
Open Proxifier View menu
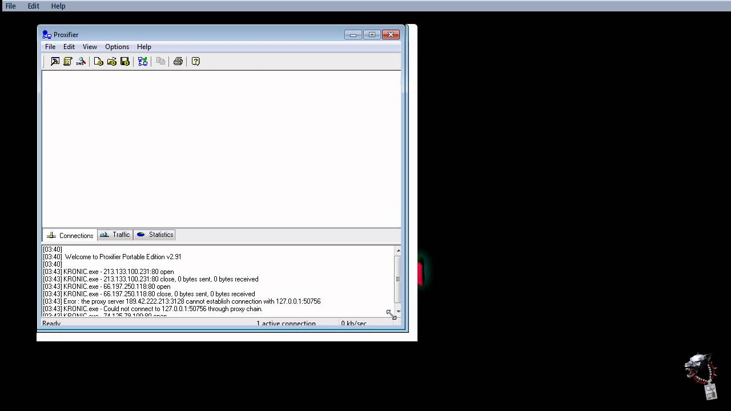[x=90, y=47]
